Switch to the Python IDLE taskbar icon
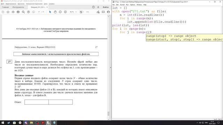Screen dimensions: 223x125 click(x=48, y=123)
